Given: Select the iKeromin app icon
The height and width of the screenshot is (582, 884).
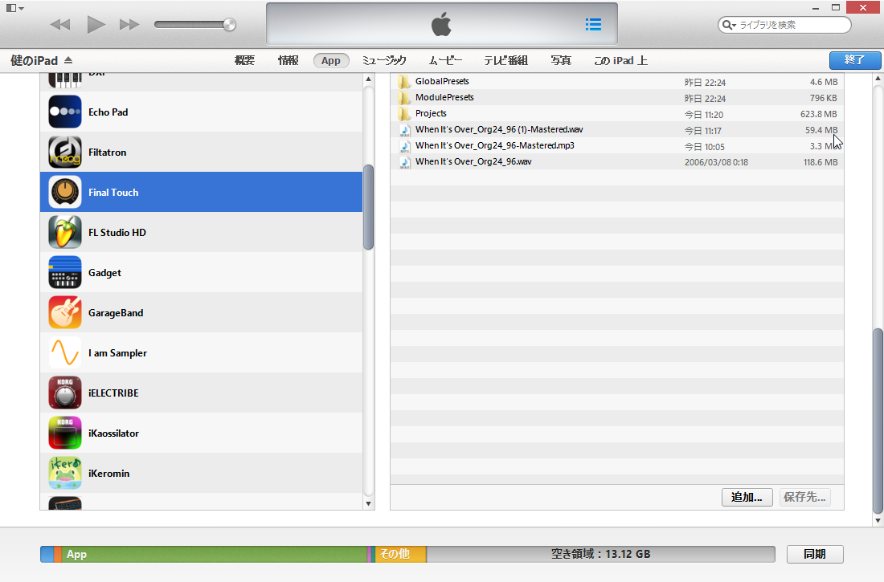Looking at the screenshot, I should pos(65,474).
